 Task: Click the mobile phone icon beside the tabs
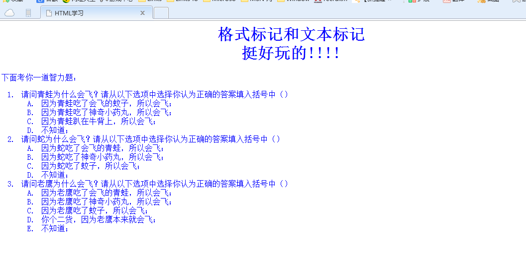pyautogui.click(x=28, y=13)
